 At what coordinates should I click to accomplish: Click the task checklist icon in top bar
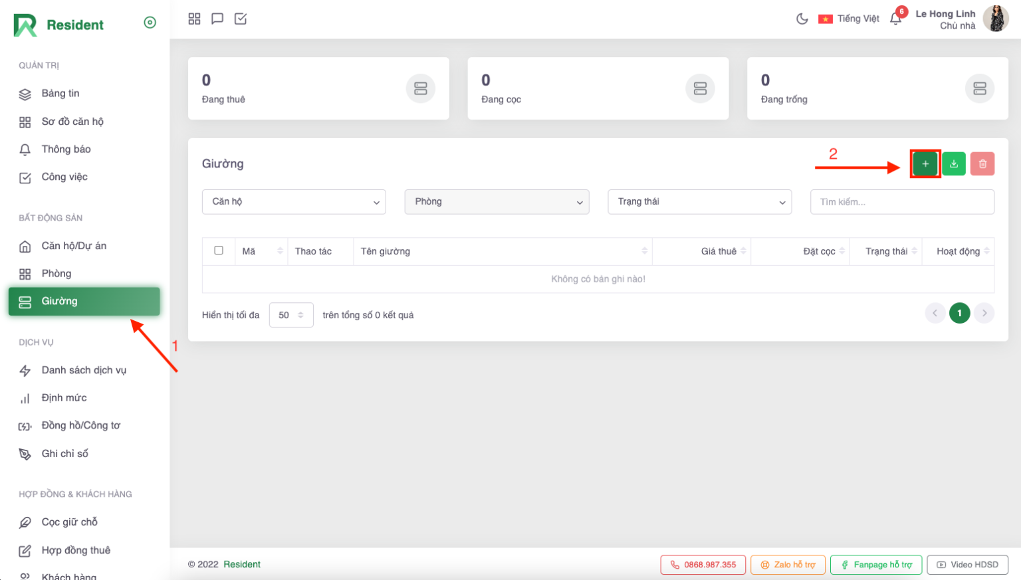point(241,19)
